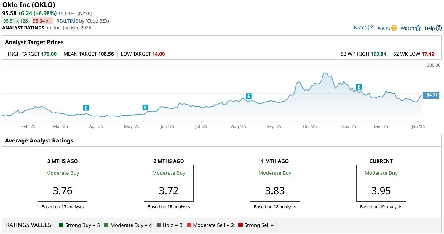
Task: Click the March earnings E marker
Action: 86,108
